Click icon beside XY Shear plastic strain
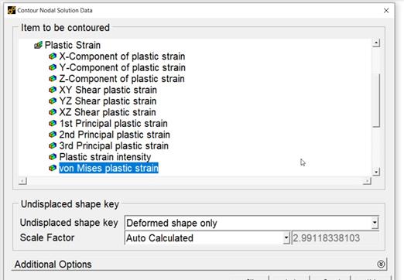The width and height of the screenshot is (404, 280). [53, 90]
